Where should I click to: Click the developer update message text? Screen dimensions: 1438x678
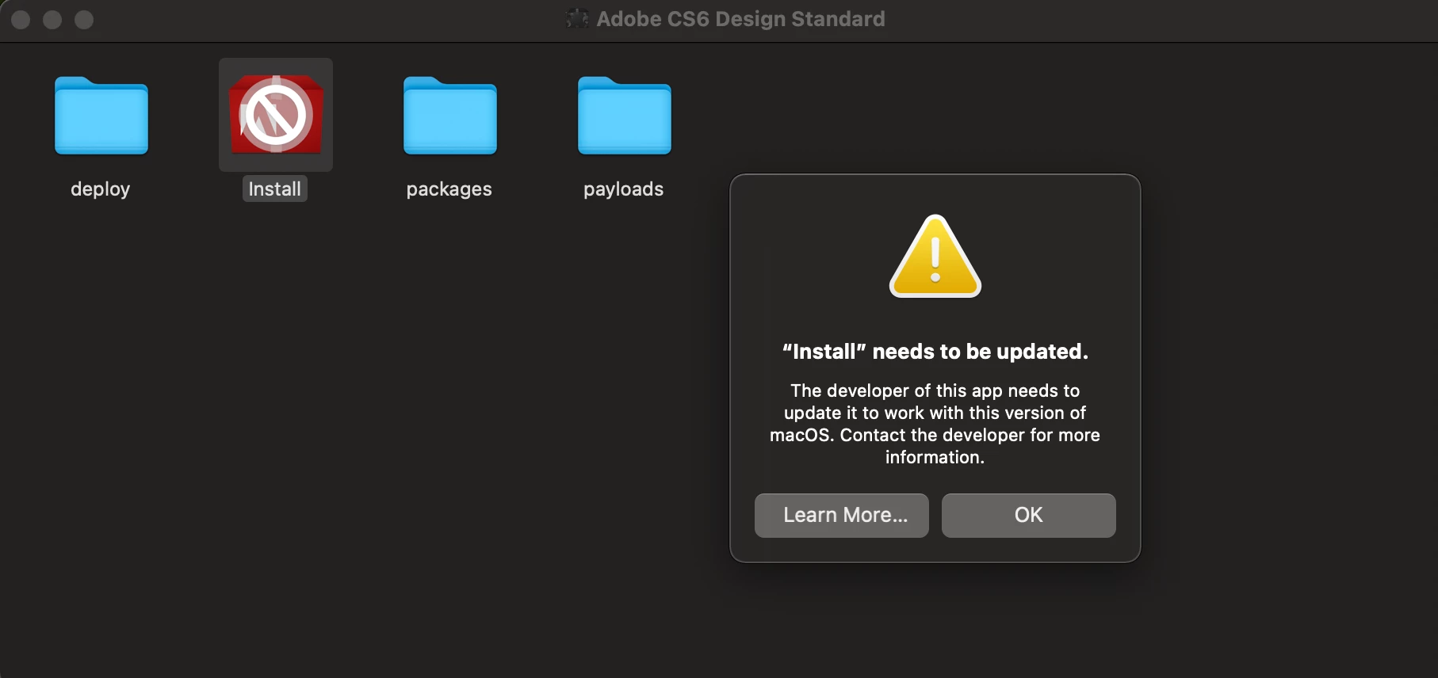pos(935,424)
